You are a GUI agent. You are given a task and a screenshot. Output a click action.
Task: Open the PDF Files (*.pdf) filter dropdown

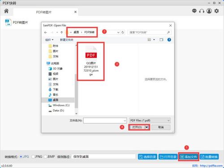point(150,121)
